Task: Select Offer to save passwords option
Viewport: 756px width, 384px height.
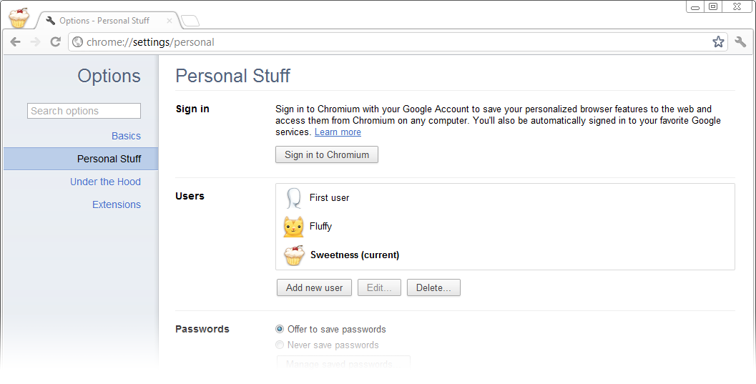Action: (280, 330)
